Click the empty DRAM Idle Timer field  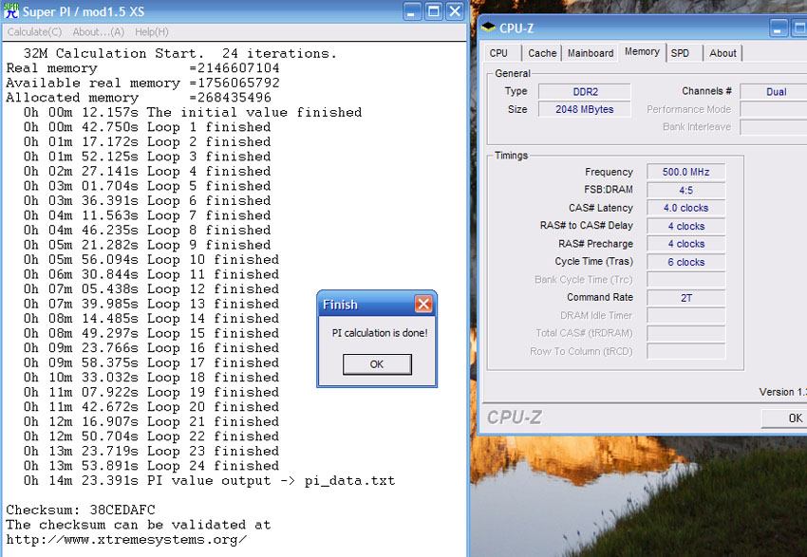[686, 315]
